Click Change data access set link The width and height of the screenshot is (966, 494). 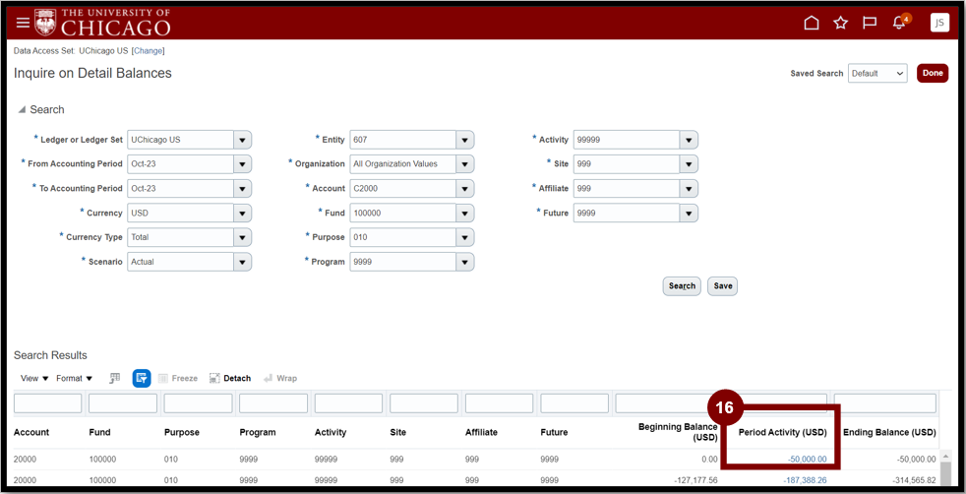click(x=148, y=50)
